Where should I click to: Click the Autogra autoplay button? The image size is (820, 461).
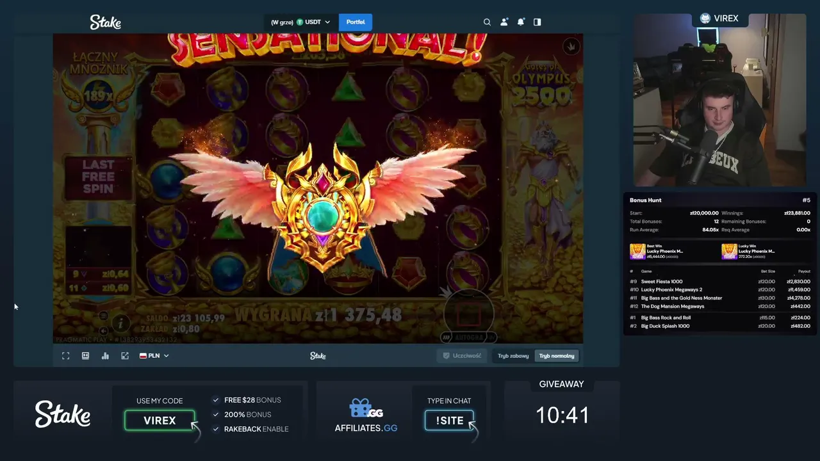(468, 337)
